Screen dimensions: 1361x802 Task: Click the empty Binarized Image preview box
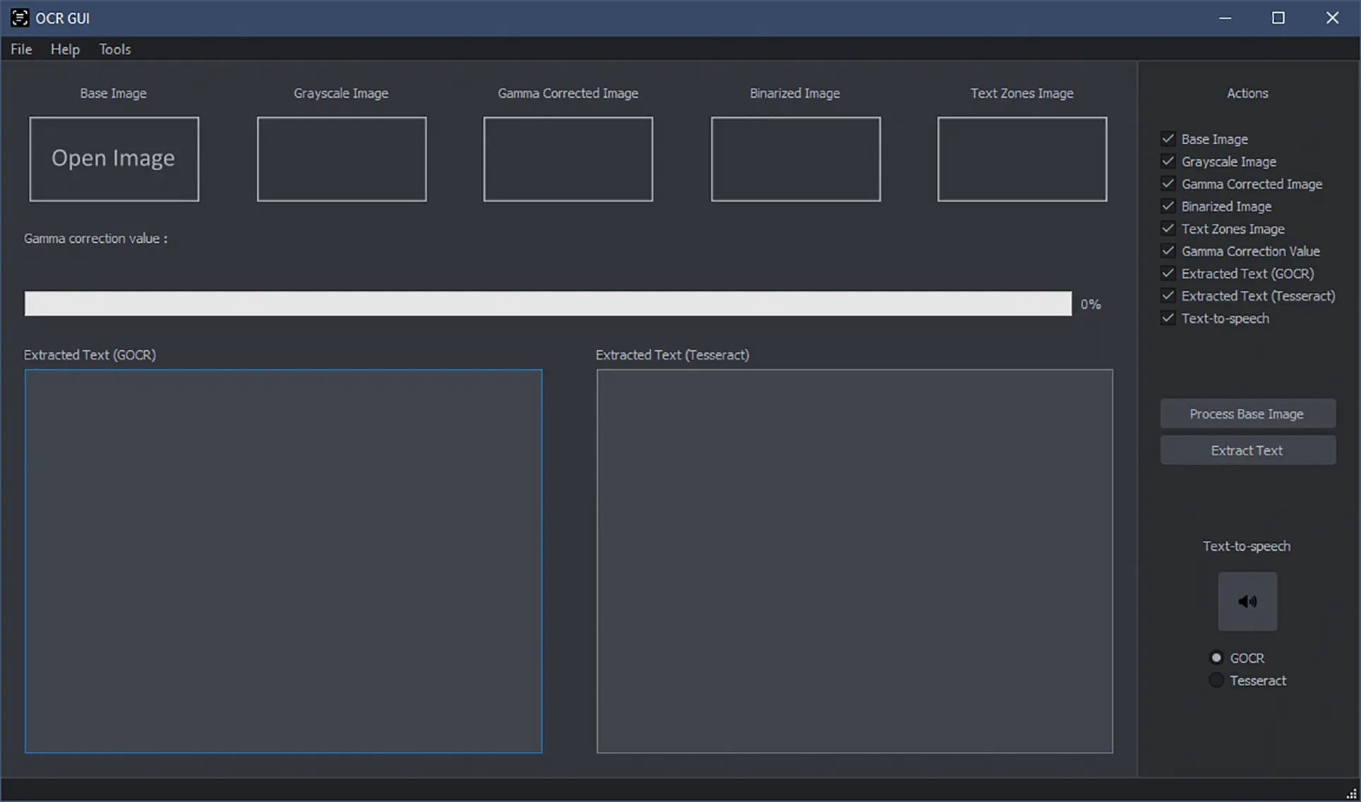[796, 159]
